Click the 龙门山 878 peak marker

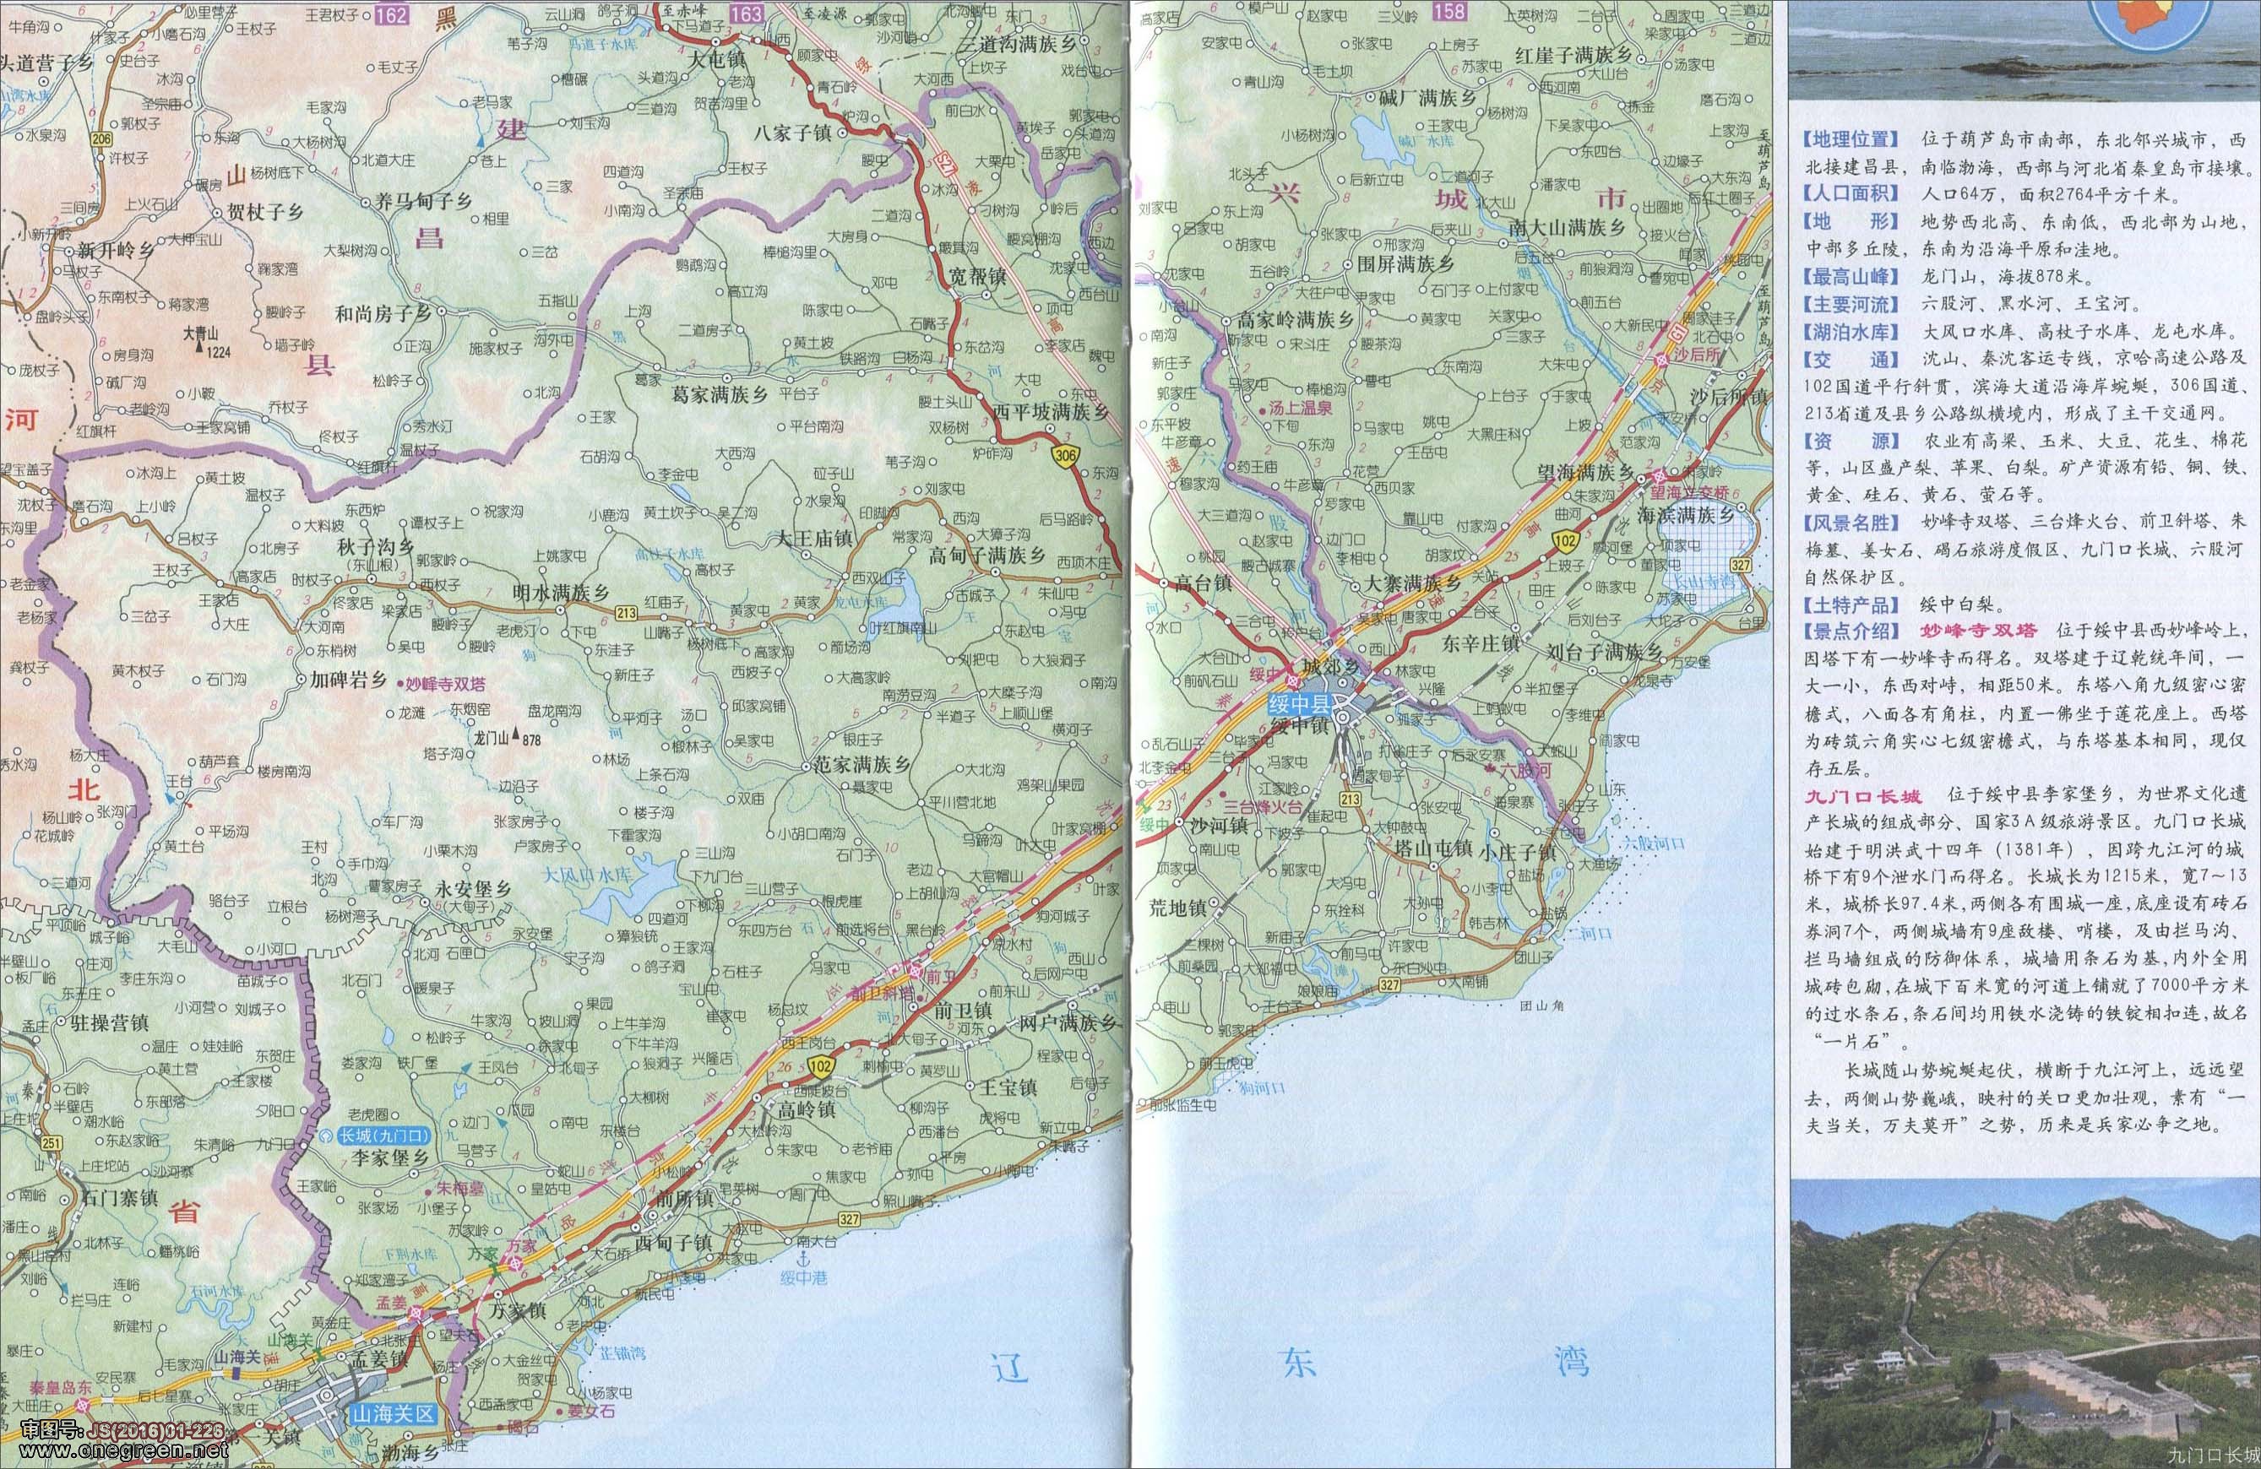pyautogui.click(x=516, y=733)
